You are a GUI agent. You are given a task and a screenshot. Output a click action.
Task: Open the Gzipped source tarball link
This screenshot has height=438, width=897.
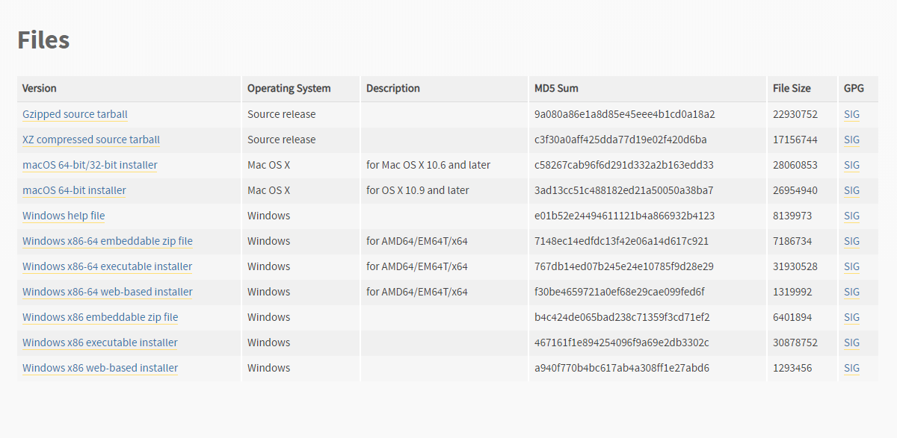(75, 114)
